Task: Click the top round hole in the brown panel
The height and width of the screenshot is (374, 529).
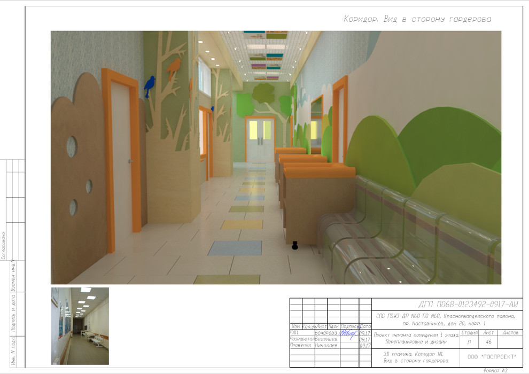Action: (72, 146)
